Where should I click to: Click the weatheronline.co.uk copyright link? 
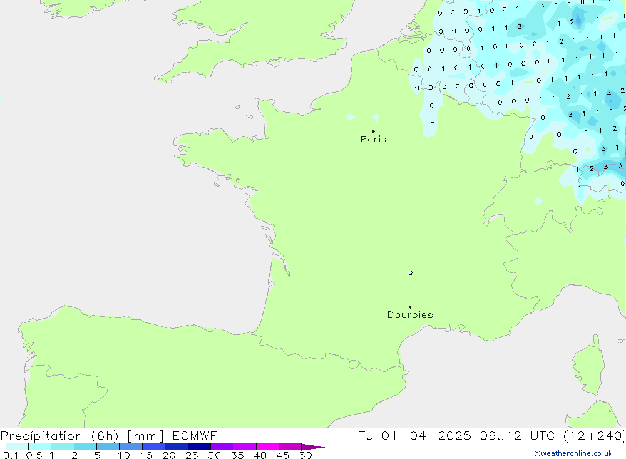tap(573, 453)
